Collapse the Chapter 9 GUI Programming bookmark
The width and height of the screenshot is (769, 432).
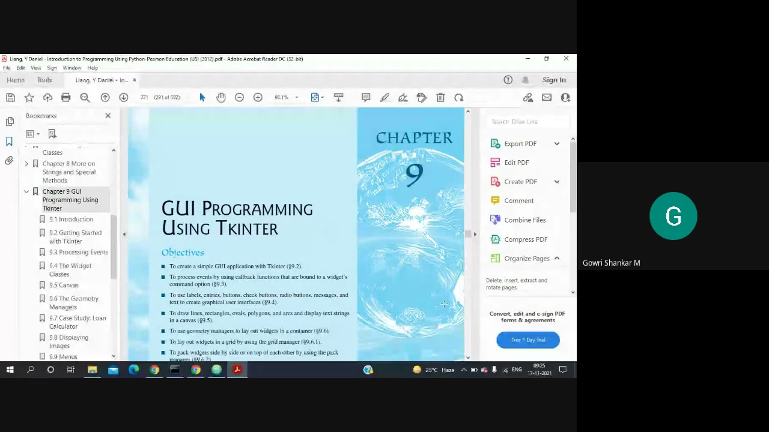point(26,191)
